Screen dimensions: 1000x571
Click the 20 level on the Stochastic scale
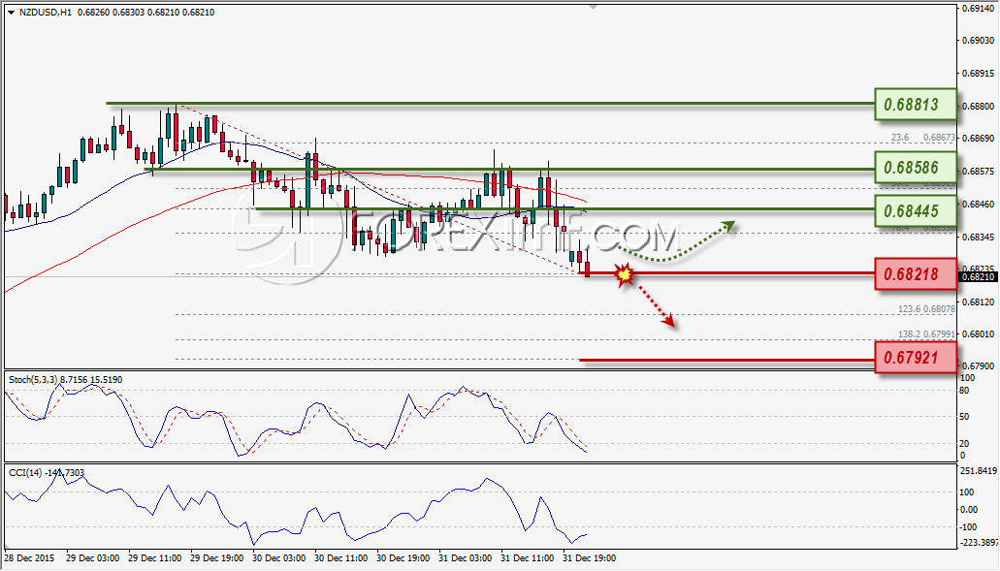[964, 444]
